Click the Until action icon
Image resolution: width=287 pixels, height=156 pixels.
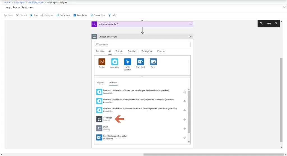(x=99, y=128)
